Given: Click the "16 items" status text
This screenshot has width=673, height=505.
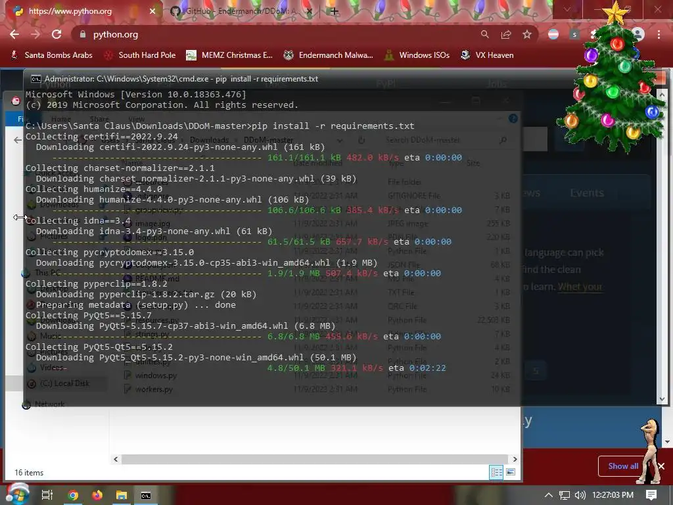Looking at the screenshot, I should tap(29, 472).
